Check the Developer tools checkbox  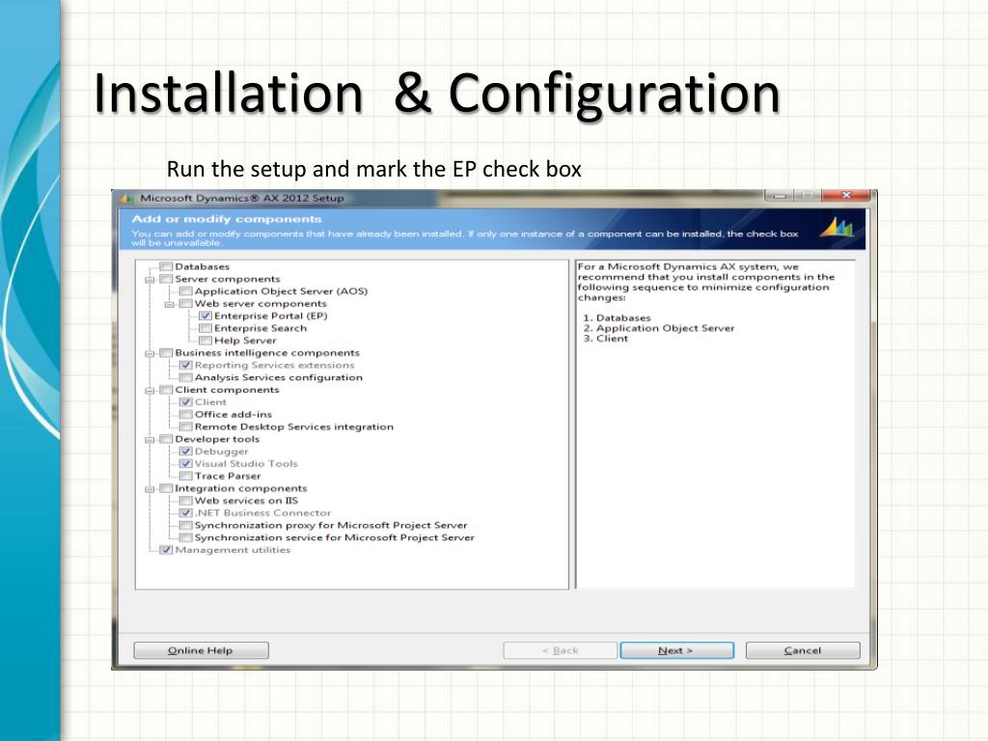click(166, 439)
